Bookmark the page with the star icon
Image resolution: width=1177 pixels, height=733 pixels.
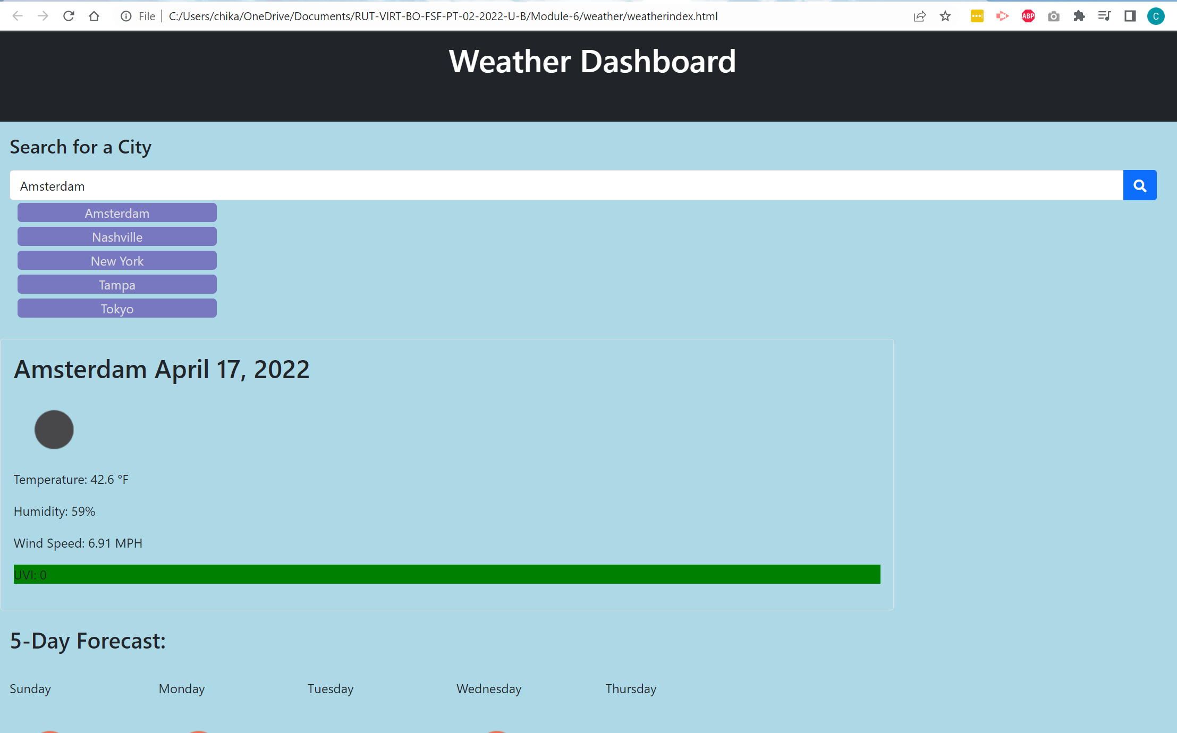point(946,16)
